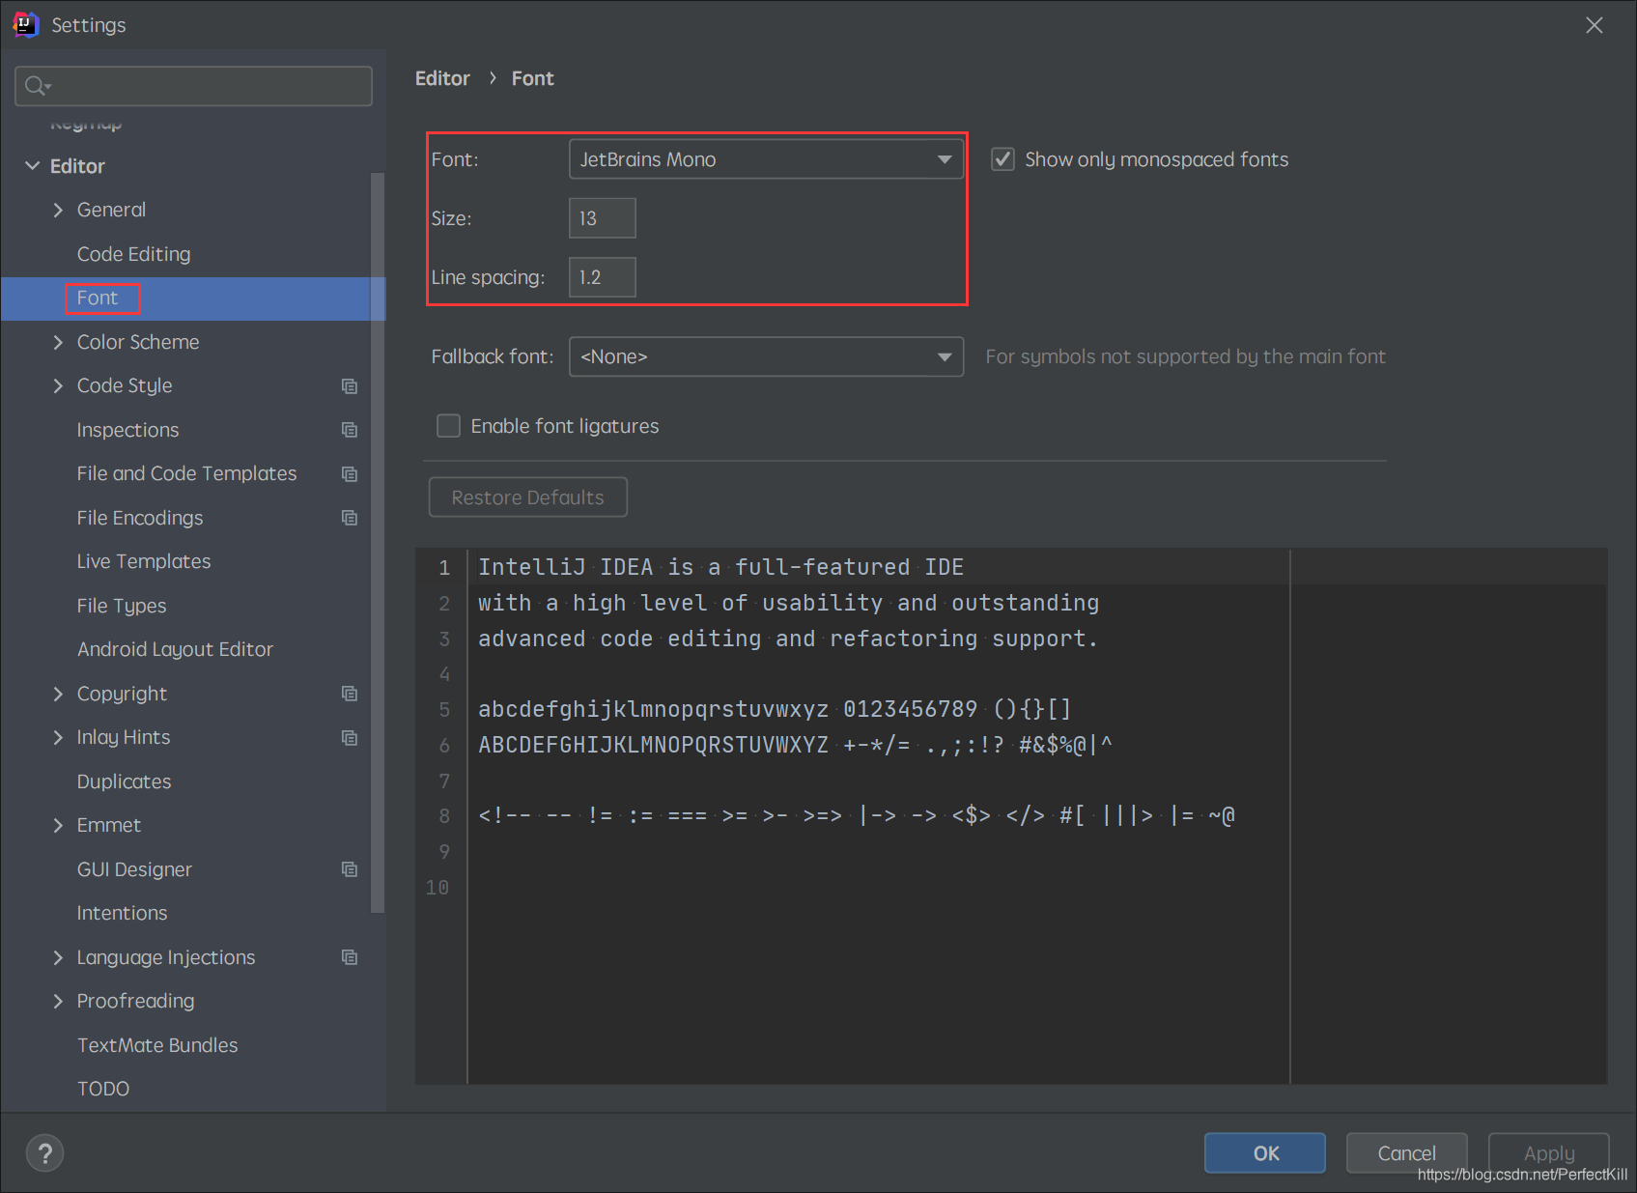
Task: Expand the Color Scheme node
Action: (58, 342)
